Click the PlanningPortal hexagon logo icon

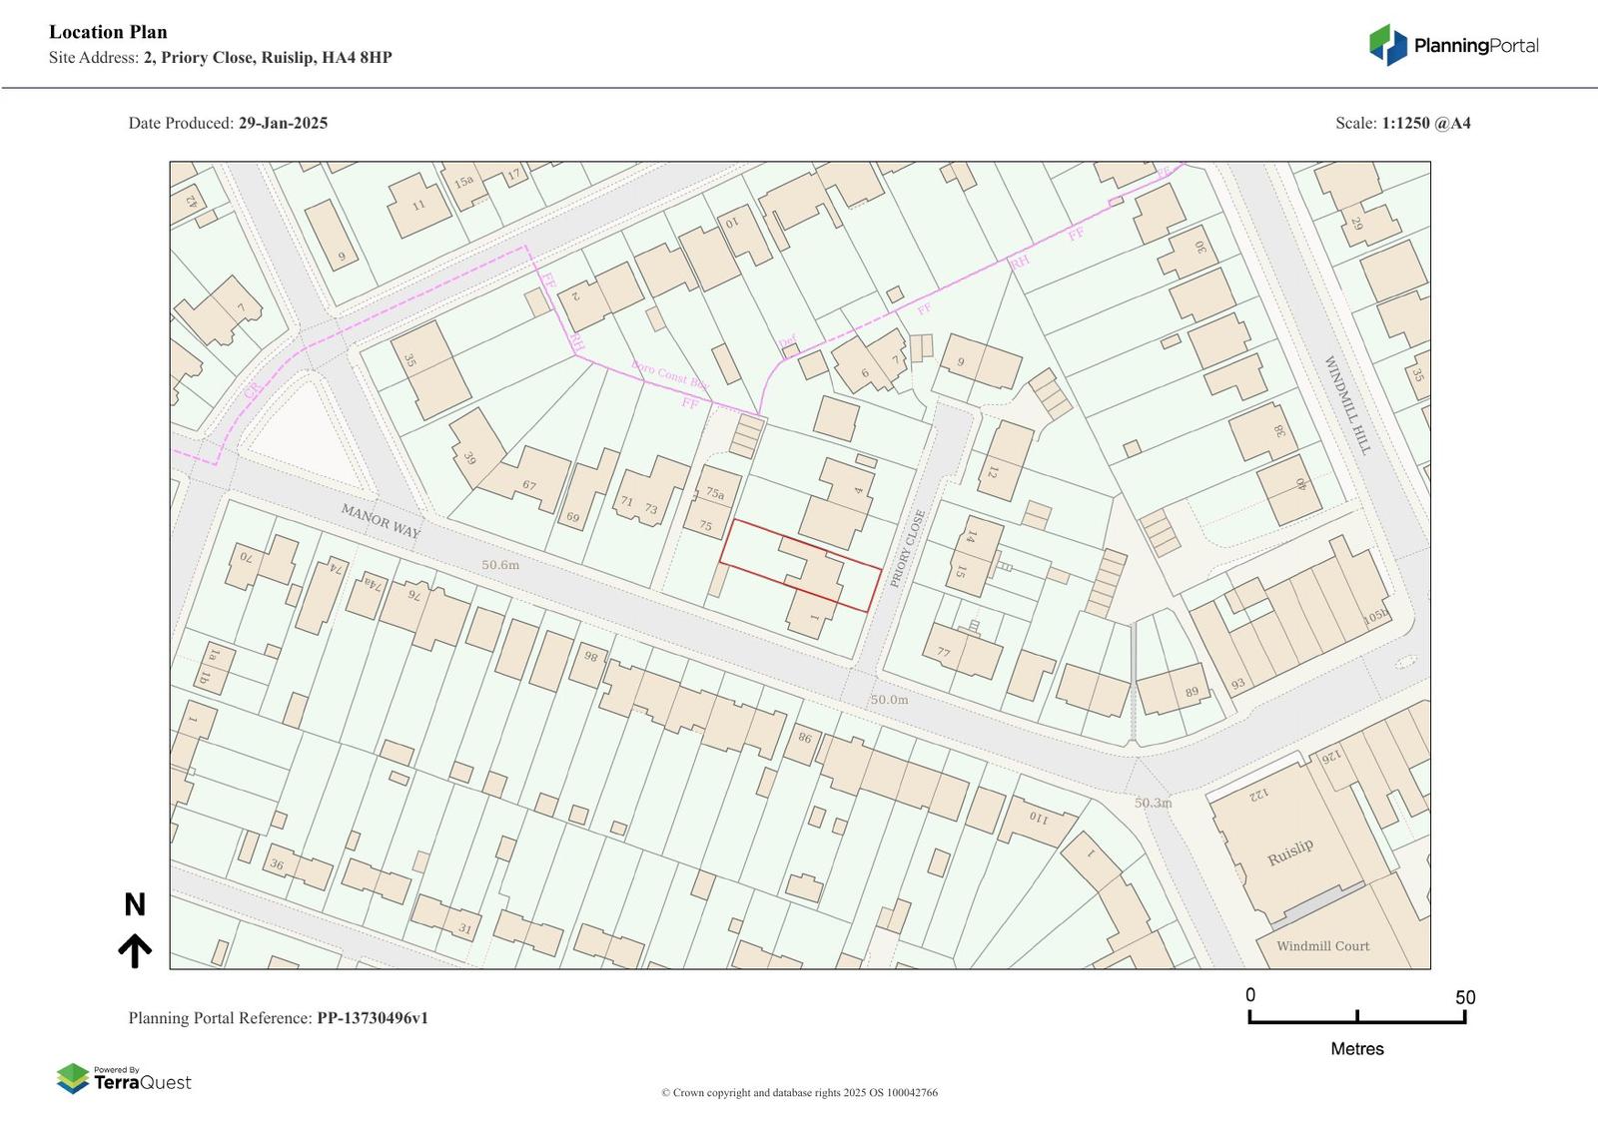pyautogui.click(x=1387, y=45)
